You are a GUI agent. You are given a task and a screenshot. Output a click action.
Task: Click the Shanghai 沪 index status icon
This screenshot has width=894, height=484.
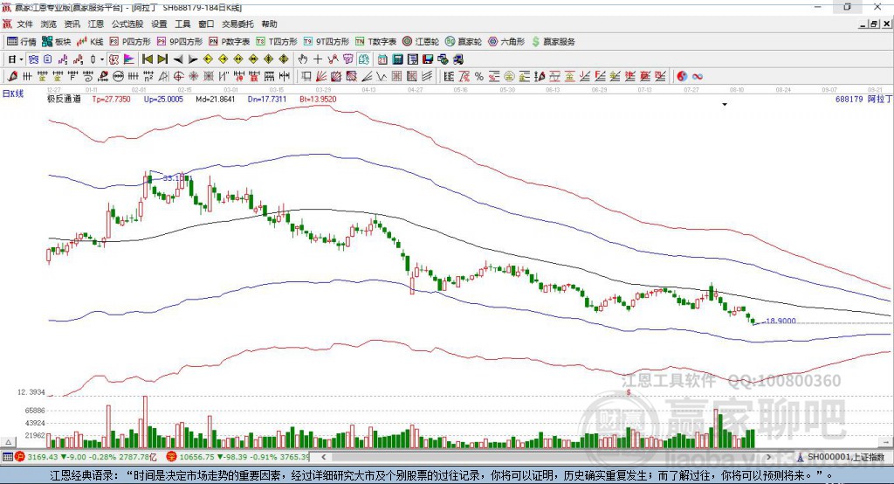click(20, 457)
